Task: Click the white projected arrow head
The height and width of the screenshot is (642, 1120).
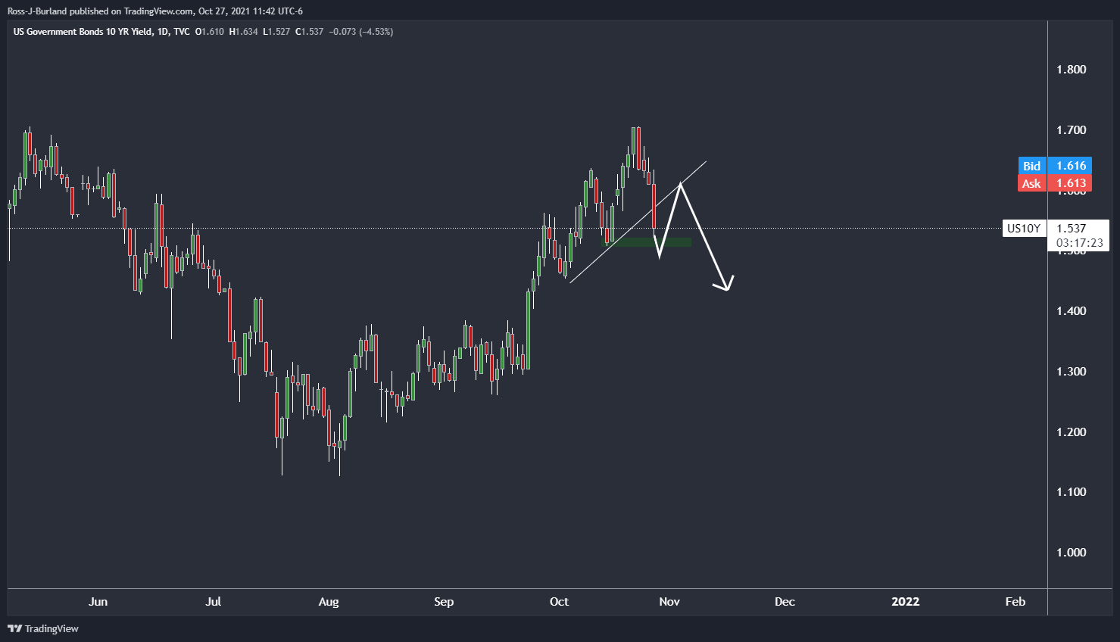Action: 725,285
